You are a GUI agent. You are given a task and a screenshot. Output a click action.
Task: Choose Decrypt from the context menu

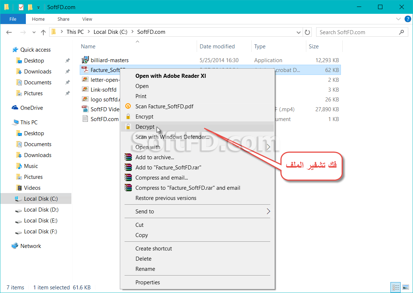coord(197,127)
